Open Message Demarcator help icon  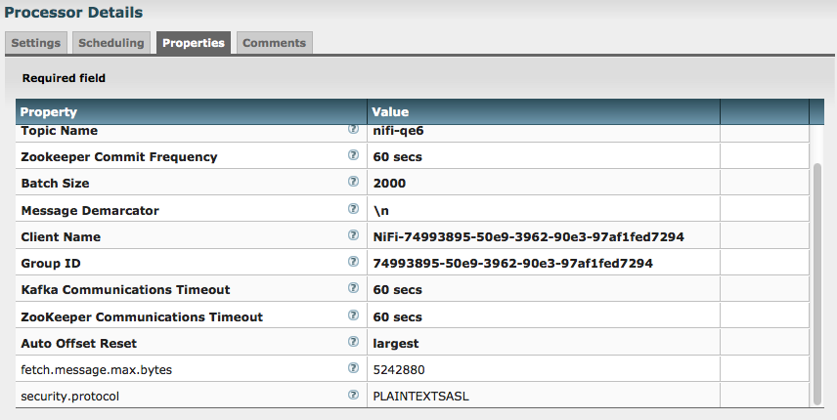tap(353, 209)
